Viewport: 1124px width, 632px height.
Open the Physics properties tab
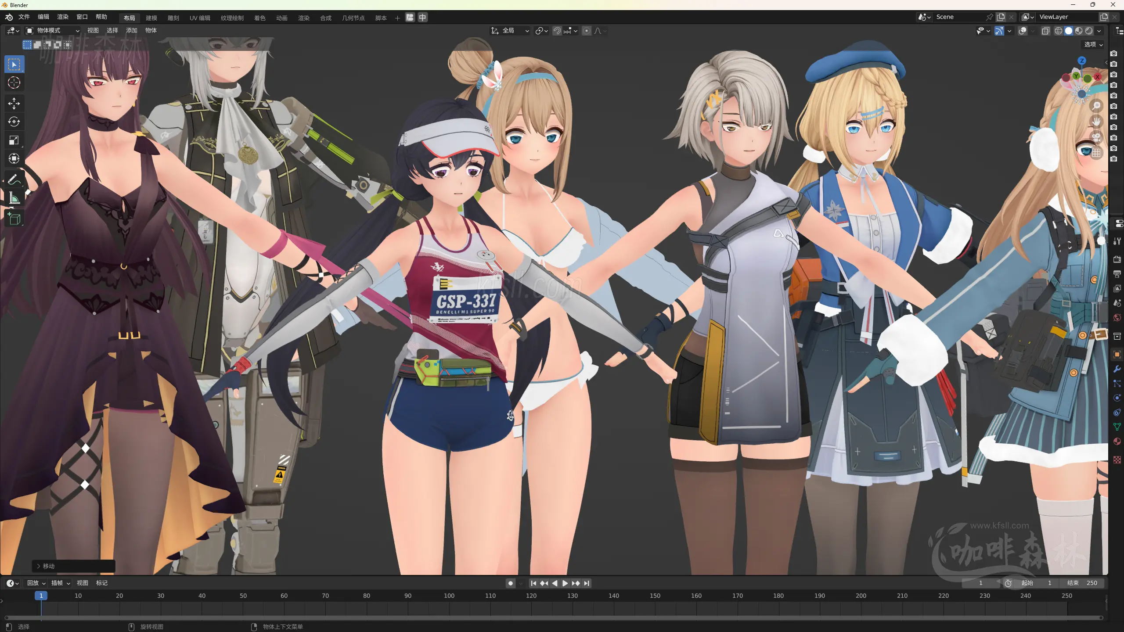(1117, 398)
